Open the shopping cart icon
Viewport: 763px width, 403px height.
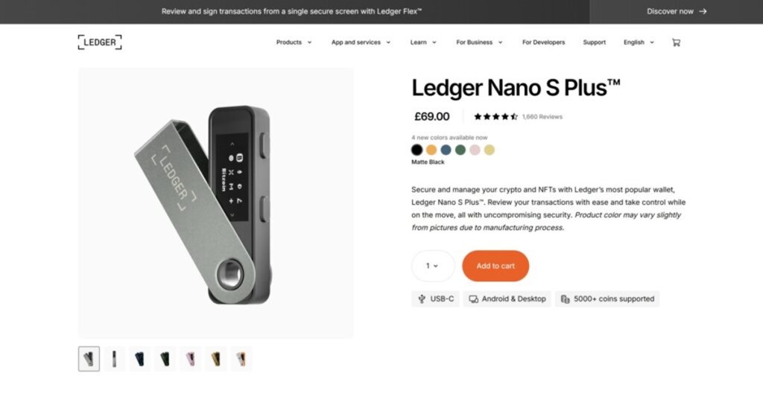676,42
